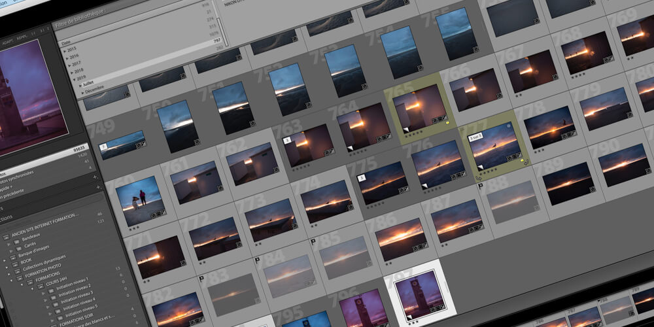Viewport: 654px width, 327px height.
Task: Click the stack badge on photo 749
Action: coord(103,147)
